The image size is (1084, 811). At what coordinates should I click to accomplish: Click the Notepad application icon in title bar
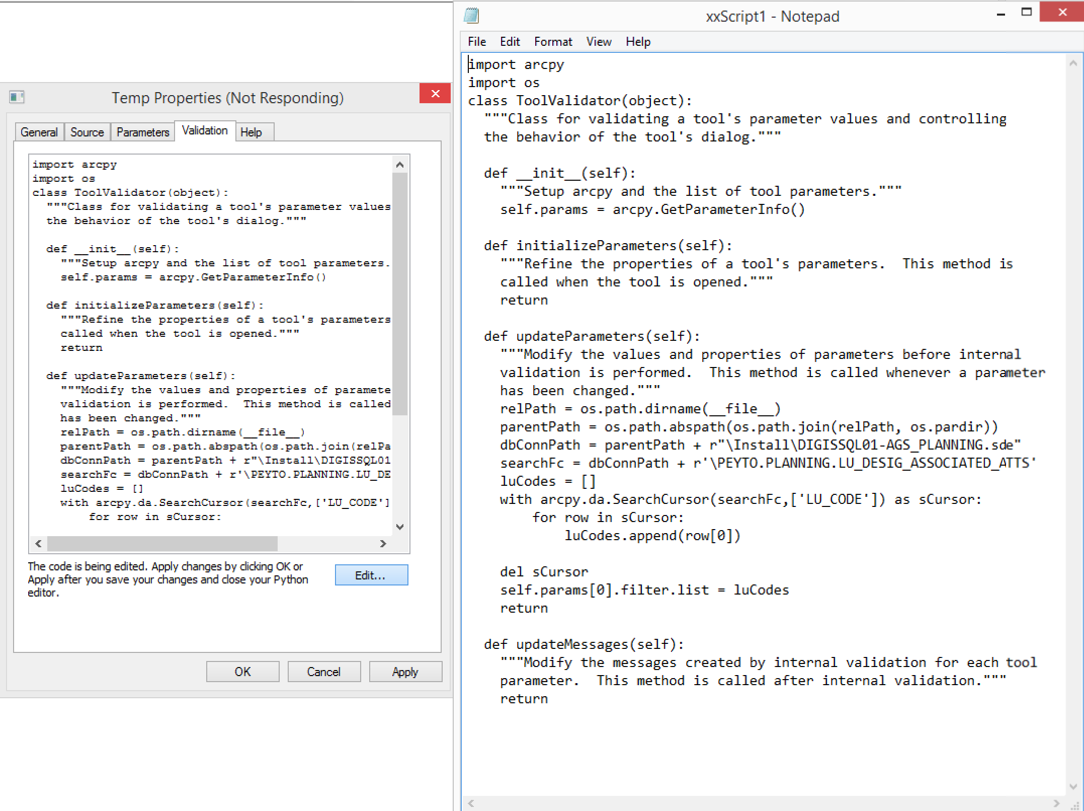[471, 16]
